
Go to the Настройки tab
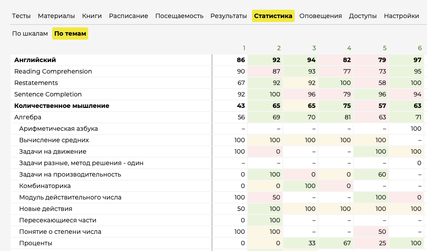click(x=401, y=16)
